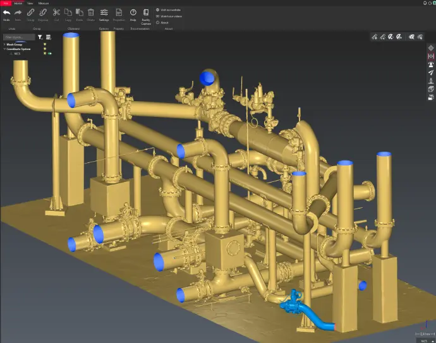436x343 pixels.
Task: Open the Settings sliders icon
Action: coord(104,13)
